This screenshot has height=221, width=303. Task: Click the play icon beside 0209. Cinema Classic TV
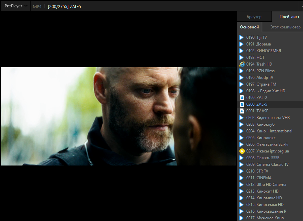pos(241,164)
